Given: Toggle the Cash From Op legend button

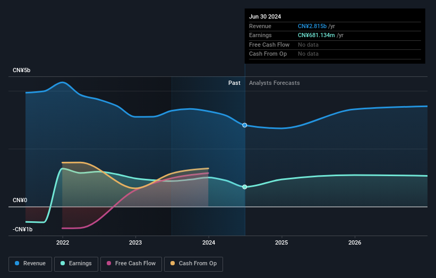Looking at the screenshot, I should (x=193, y=264).
